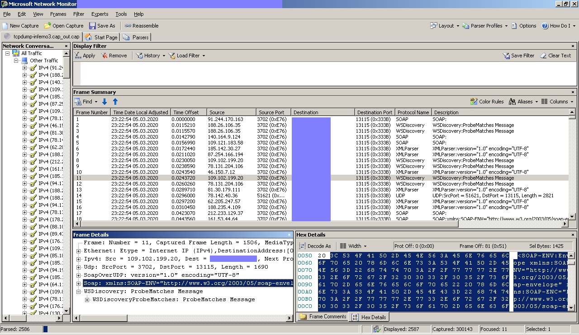Expand the Ethernet node in Frame Details

(78, 251)
